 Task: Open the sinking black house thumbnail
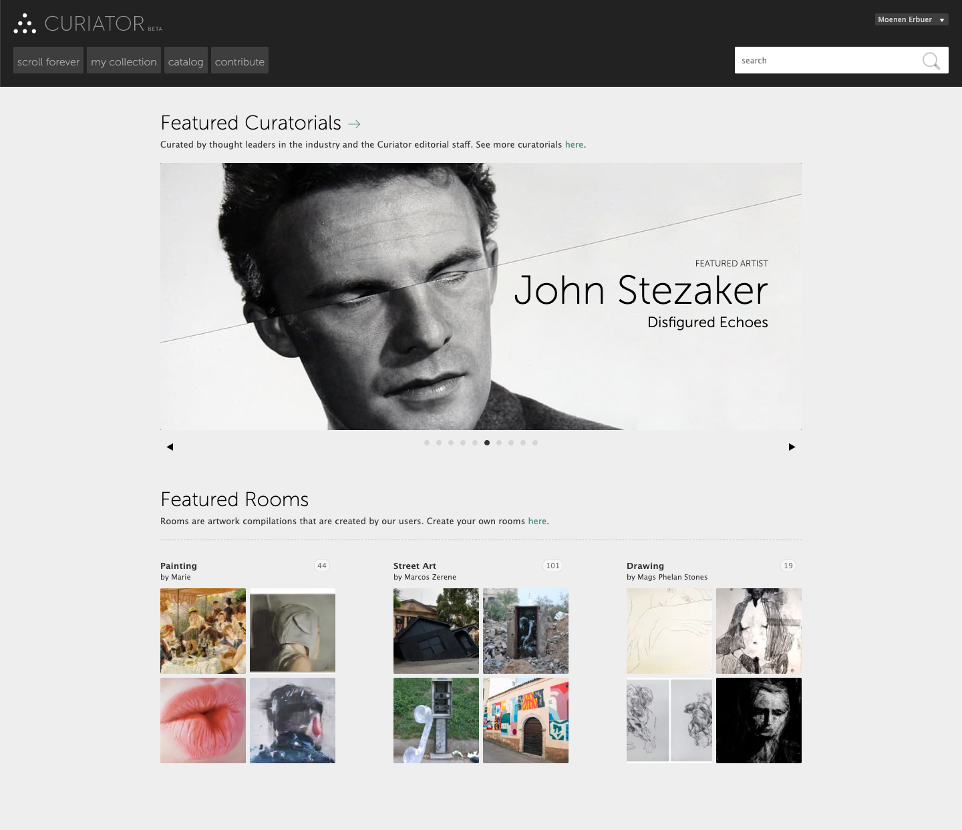coord(436,631)
